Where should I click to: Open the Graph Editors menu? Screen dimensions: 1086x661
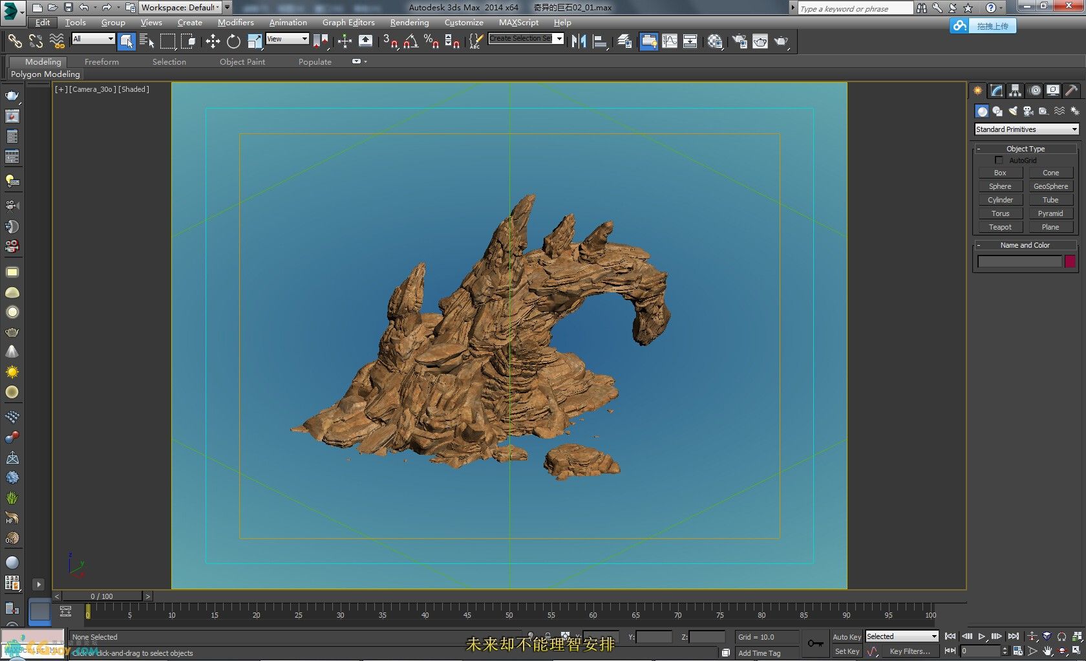[x=348, y=22]
